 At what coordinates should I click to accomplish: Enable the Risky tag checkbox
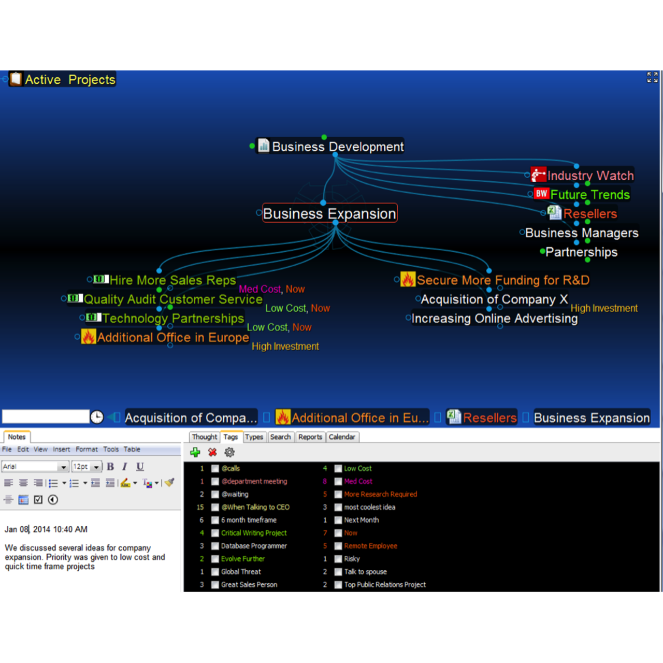[338, 559]
